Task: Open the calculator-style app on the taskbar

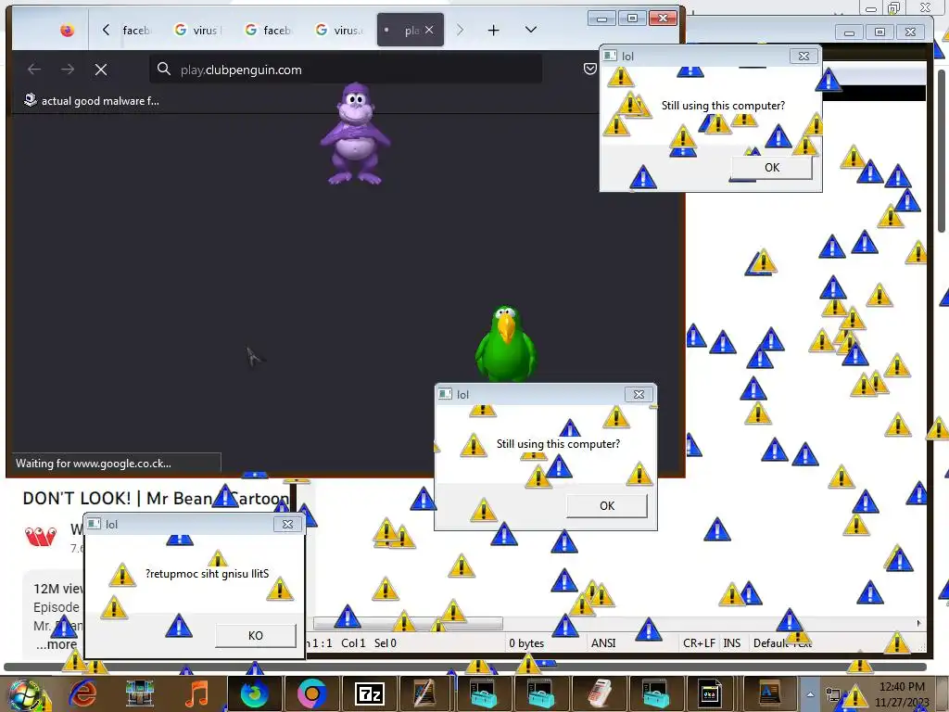Action: click(x=600, y=693)
